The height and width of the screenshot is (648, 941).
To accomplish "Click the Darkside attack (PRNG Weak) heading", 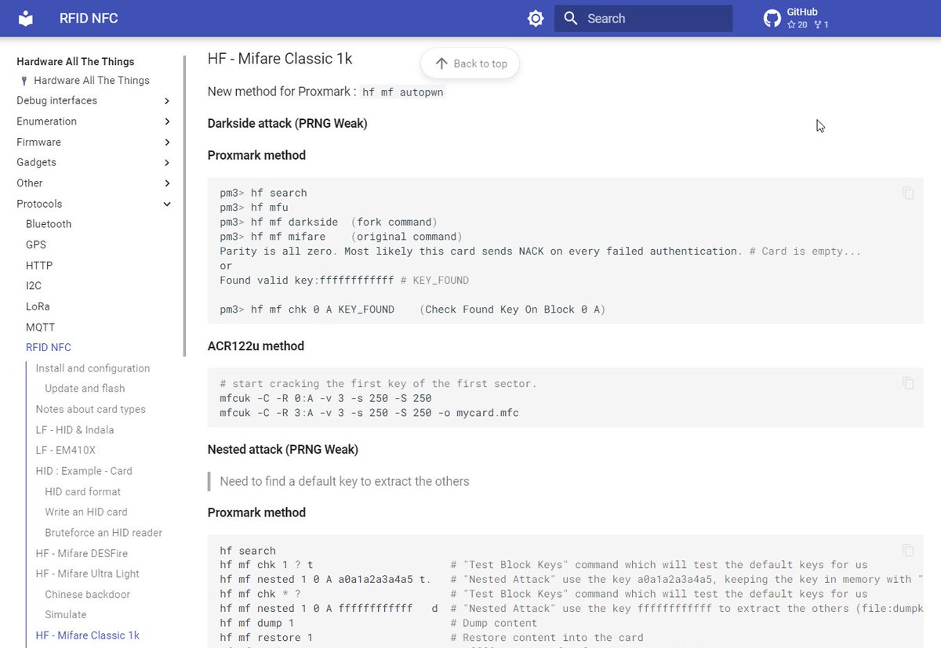I will point(287,123).
